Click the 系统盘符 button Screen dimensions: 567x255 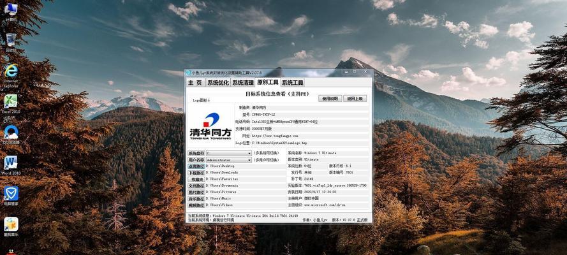[x=196, y=153]
